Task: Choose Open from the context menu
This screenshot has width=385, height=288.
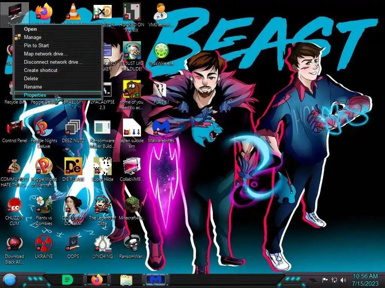Action: click(x=58, y=29)
